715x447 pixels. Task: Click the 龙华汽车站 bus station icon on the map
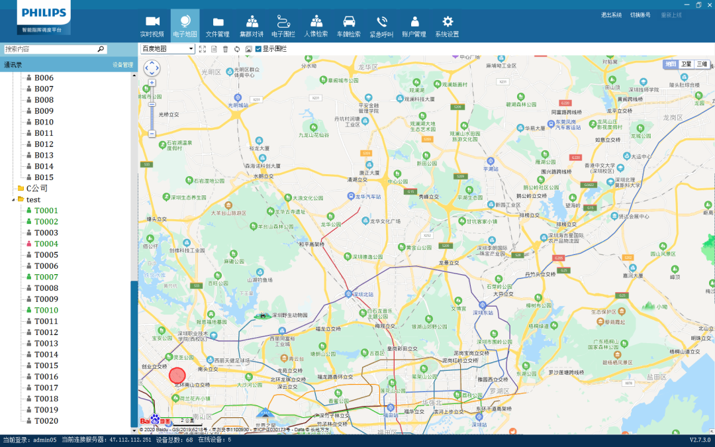(x=351, y=196)
